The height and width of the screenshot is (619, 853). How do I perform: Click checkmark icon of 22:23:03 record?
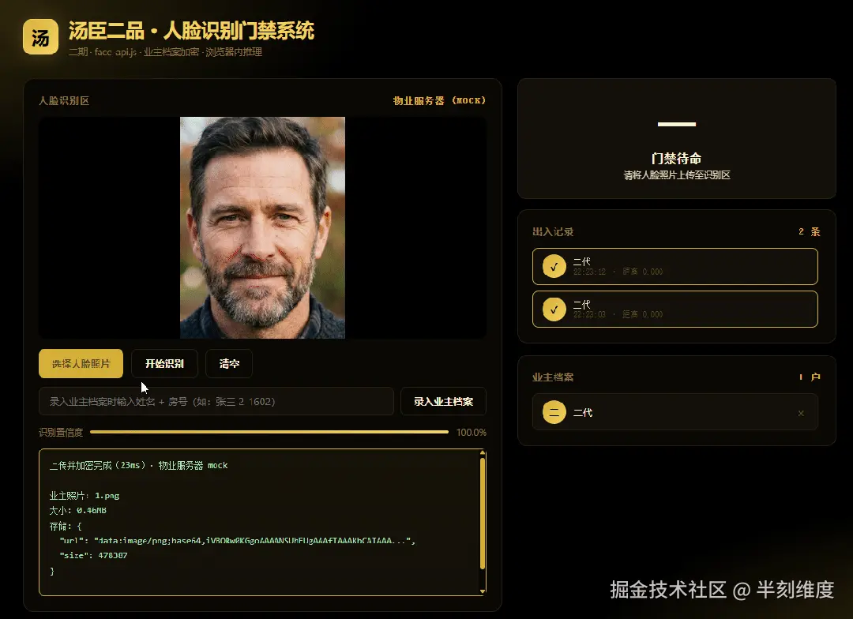click(x=554, y=309)
